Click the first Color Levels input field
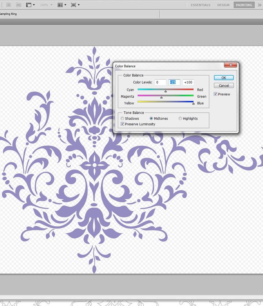Viewport: 263px width, 306px height. coord(160,82)
